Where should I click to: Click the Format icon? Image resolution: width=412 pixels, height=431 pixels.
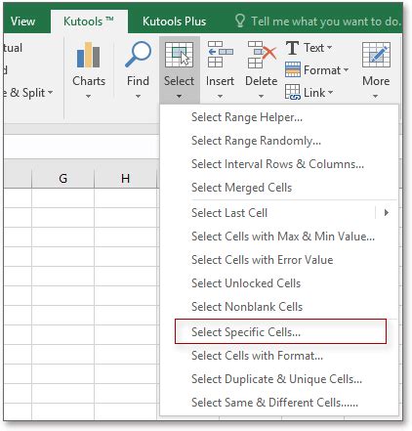click(293, 69)
